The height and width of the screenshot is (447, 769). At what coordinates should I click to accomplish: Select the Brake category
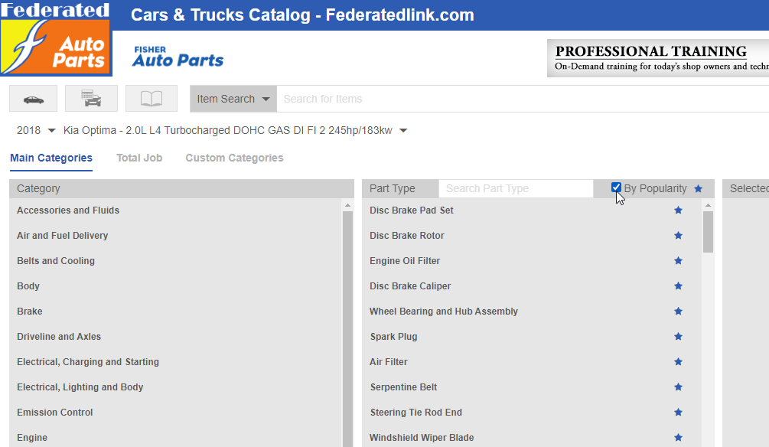pyautogui.click(x=30, y=312)
